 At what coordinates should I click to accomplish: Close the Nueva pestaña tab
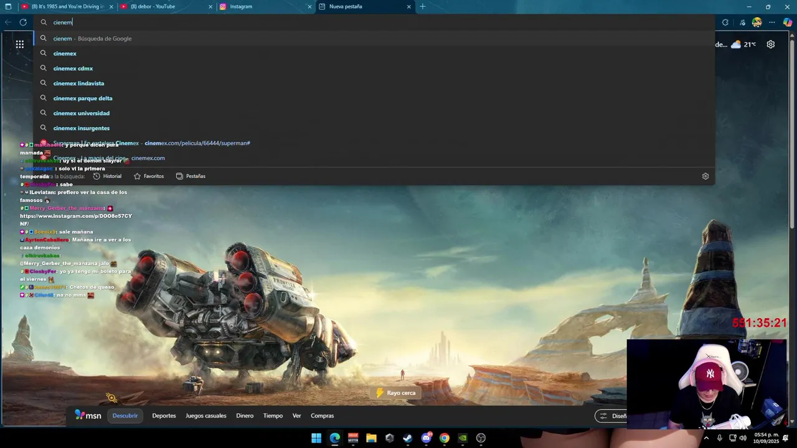[409, 6]
